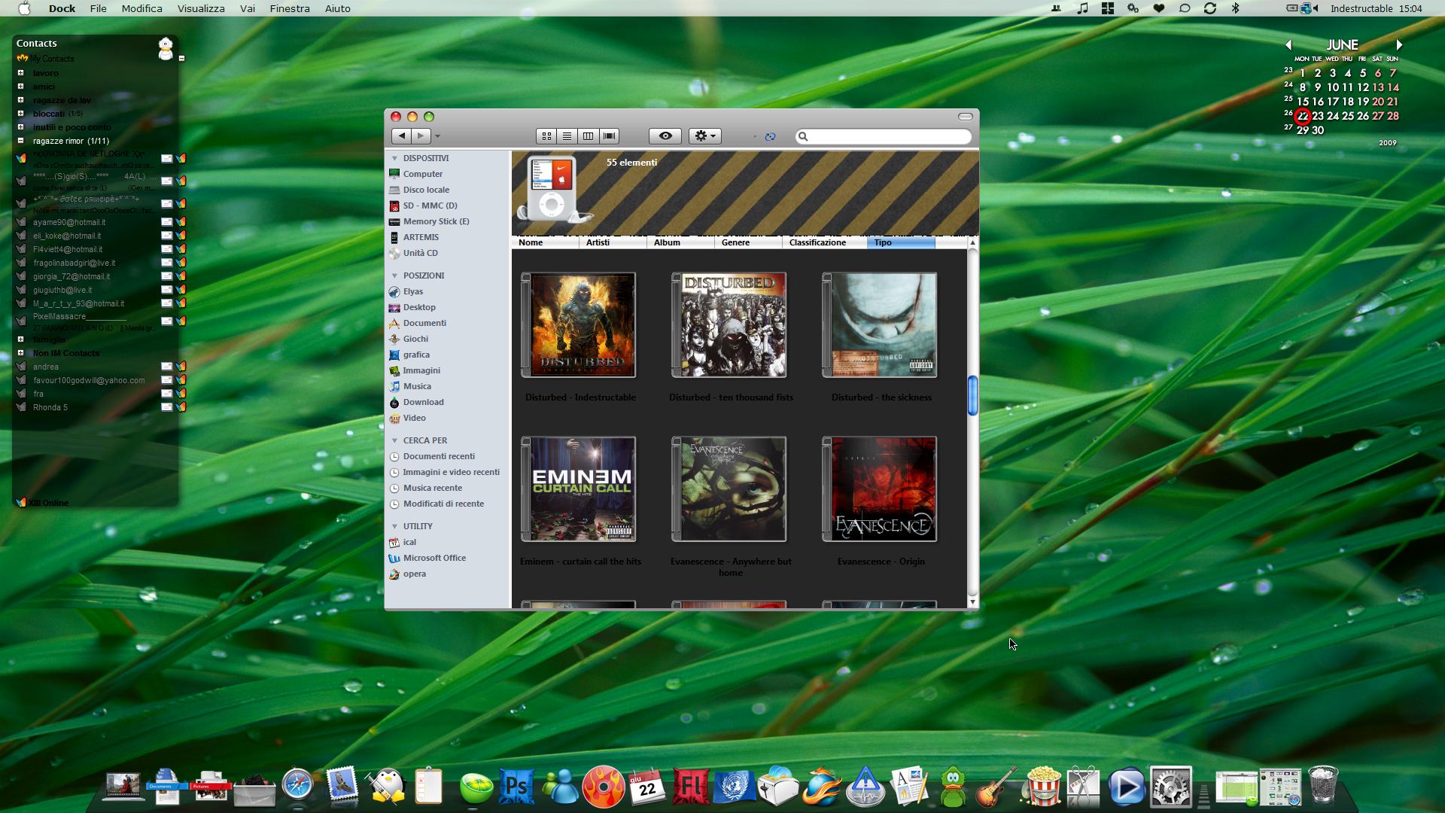This screenshot has width=1445, height=813.
Task: Open the navigation history dropdown arrow
Action: point(437,136)
